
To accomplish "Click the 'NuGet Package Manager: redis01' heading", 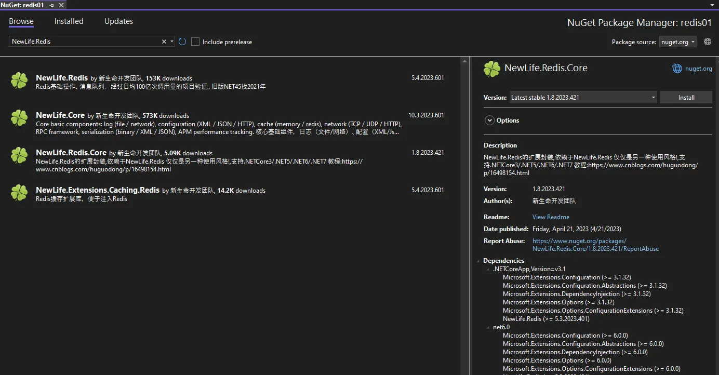I will pos(639,23).
